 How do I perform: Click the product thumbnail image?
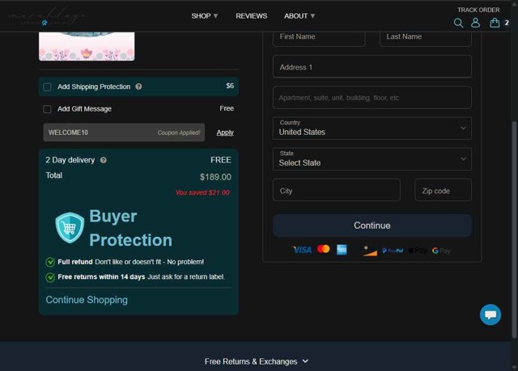pos(87,46)
